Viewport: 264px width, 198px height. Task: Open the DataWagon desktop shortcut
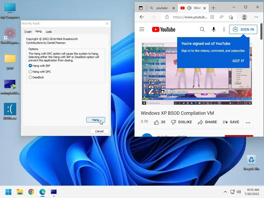coord(10,36)
